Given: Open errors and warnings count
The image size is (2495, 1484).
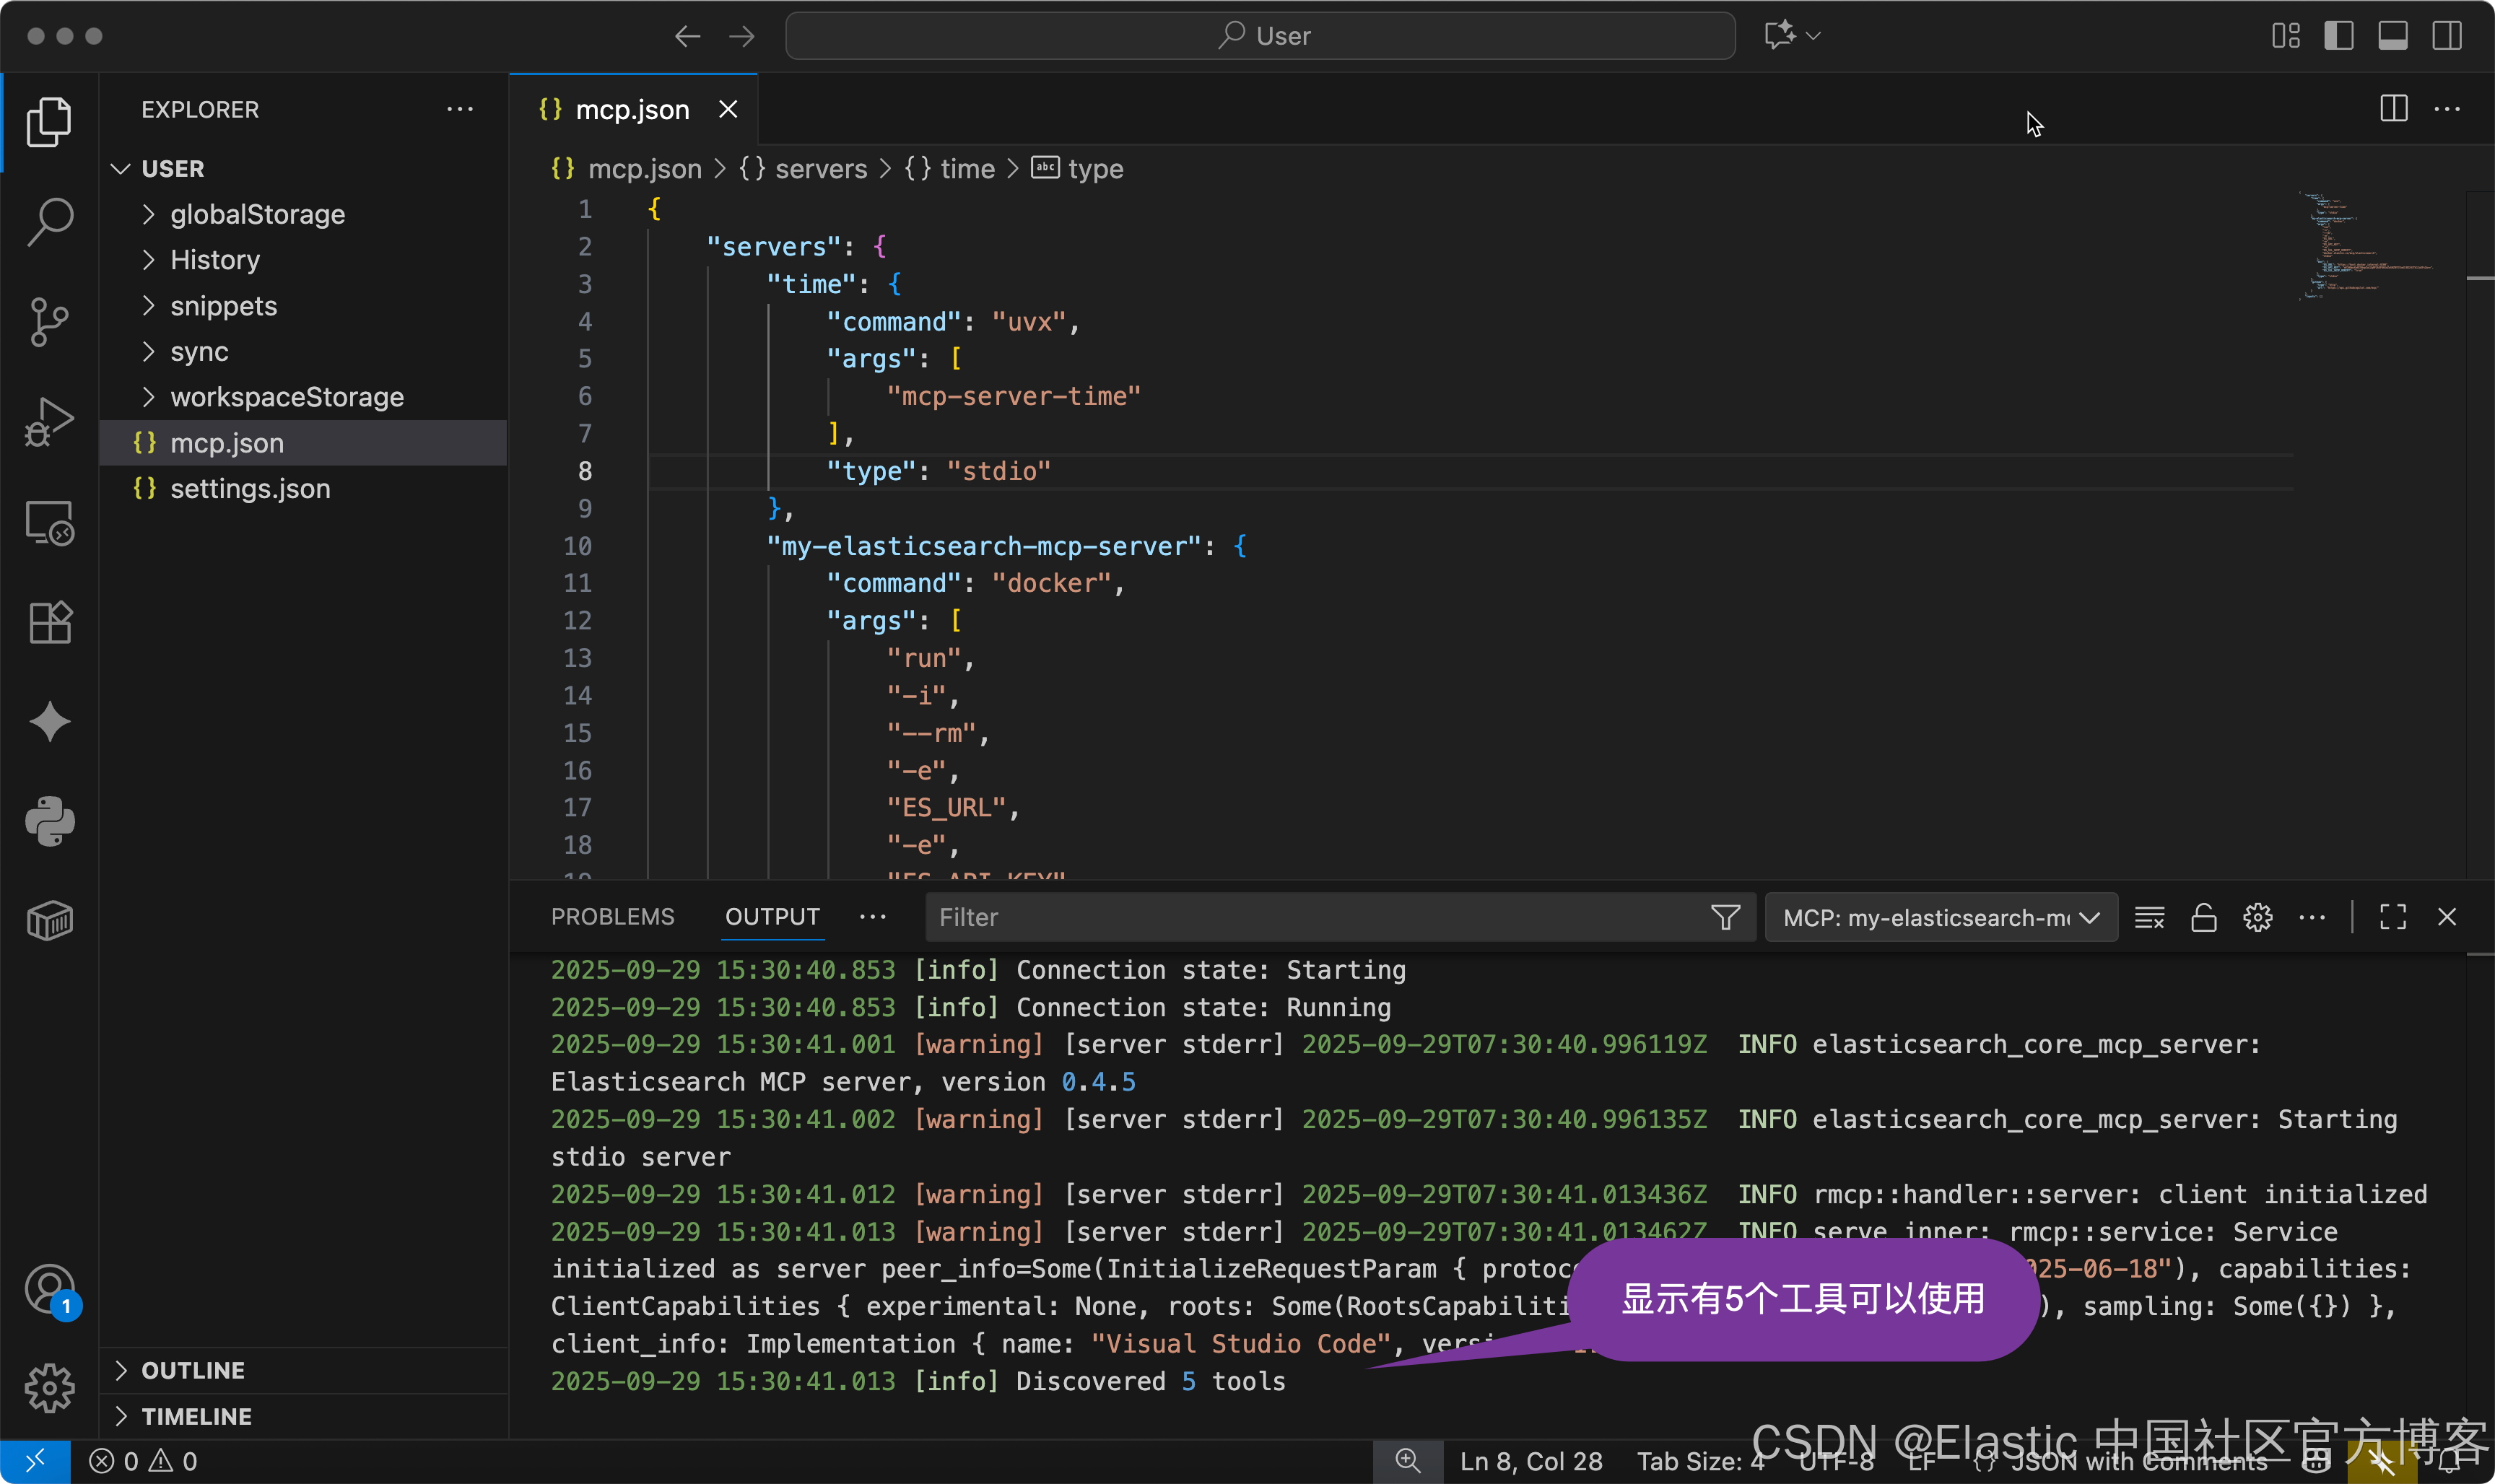Looking at the screenshot, I should pyautogui.click(x=143, y=1462).
